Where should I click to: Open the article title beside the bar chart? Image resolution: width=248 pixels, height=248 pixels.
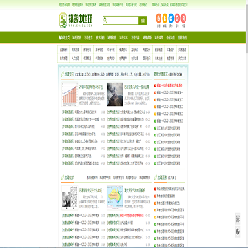tap(90, 87)
